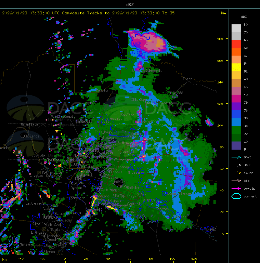Viewport: 260px width, 263px height.
Task: Pick the light blue legend swatch below 35
Action: (x=236, y=122)
